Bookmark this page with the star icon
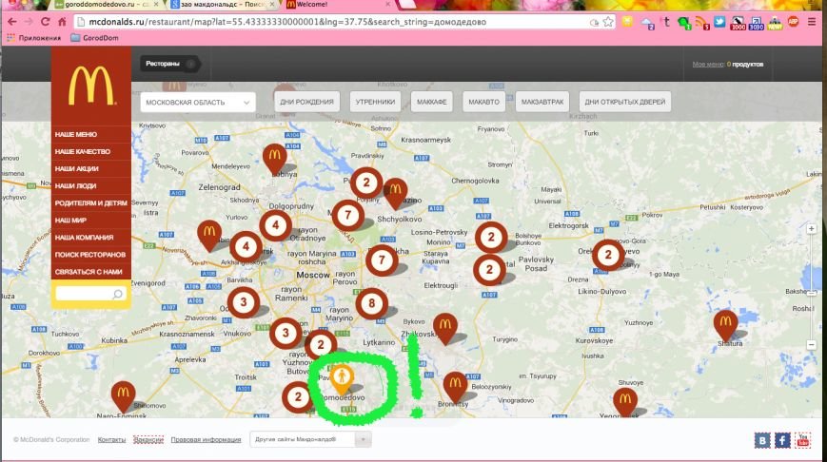Screen dimensions: 827x462 [608, 22]
